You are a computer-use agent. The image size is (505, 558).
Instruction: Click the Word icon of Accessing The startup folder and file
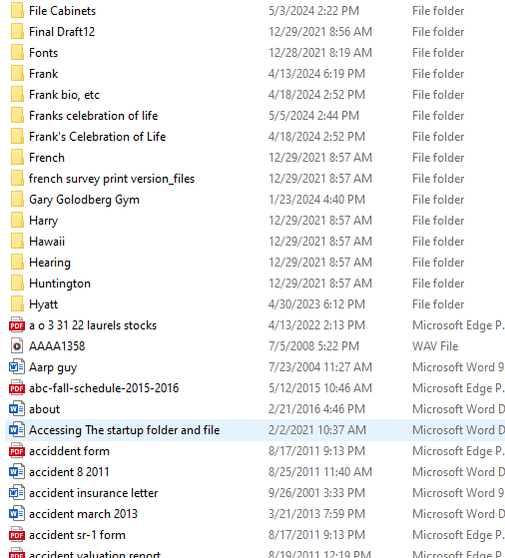click(x=17, y=430)
